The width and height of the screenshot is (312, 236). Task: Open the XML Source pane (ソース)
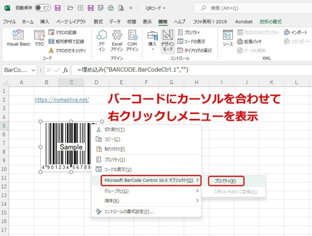point(228,38)
